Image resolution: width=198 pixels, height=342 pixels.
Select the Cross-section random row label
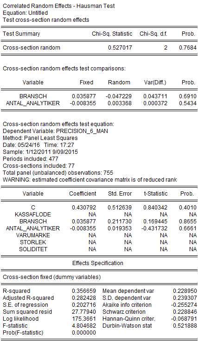32,48
